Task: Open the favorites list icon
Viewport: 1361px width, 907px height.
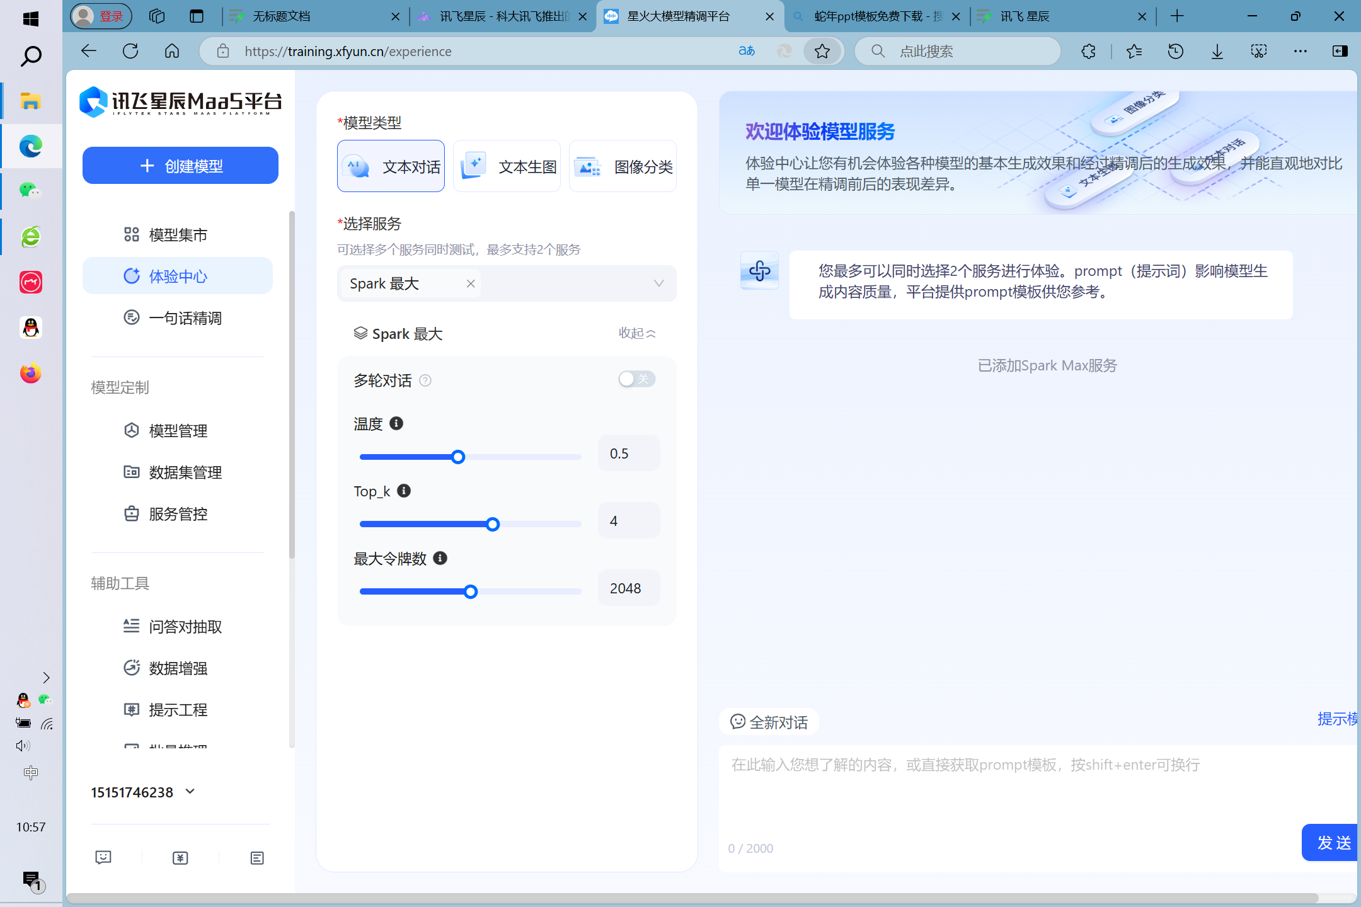Action: (x=1134, y=51)
